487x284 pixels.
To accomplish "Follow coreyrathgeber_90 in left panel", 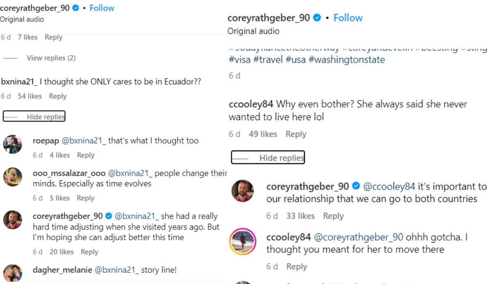I will [x=102, y=8].
